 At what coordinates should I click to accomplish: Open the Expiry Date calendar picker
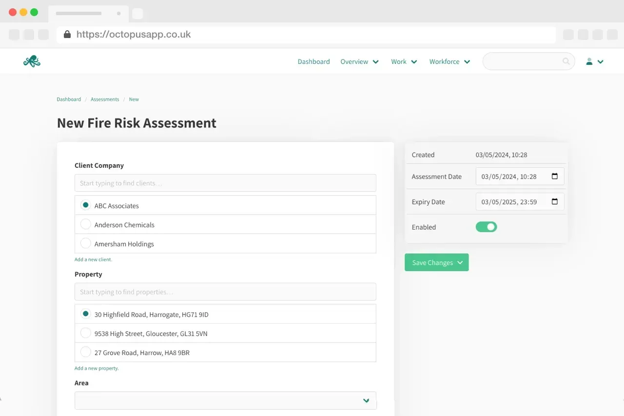(x=554, y=201)
